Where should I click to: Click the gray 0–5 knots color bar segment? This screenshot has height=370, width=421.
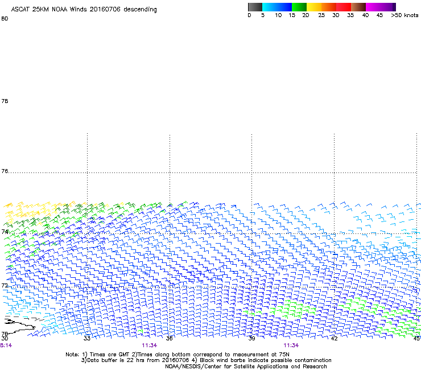[255, 7]
